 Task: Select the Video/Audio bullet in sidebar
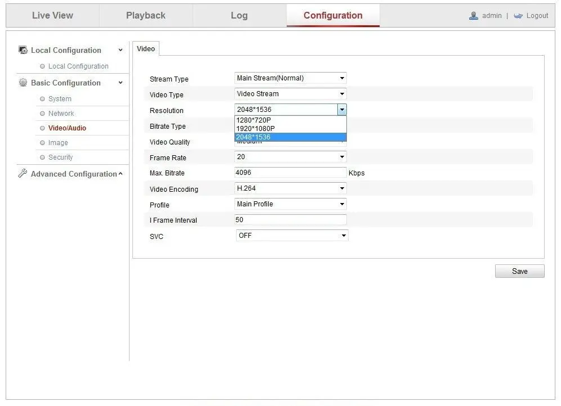point(42,128)
